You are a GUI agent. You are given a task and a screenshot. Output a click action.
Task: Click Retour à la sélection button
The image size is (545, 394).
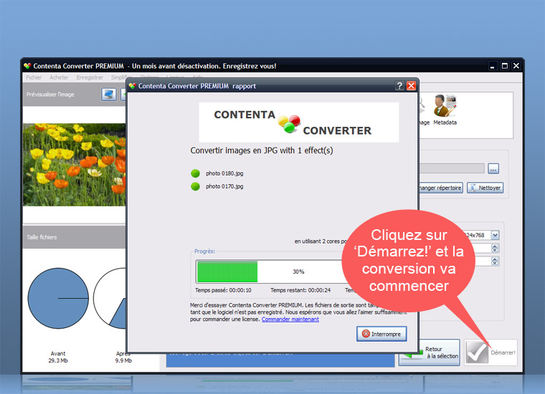pos(430,352)
